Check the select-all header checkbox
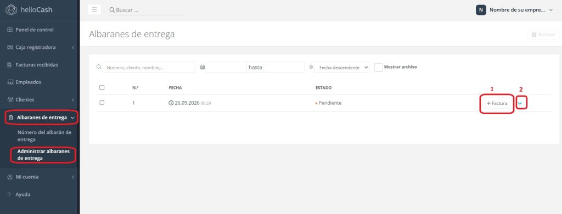Image resolution: width=562 pixels, height=214 pixels. click(x=102, y=87)
